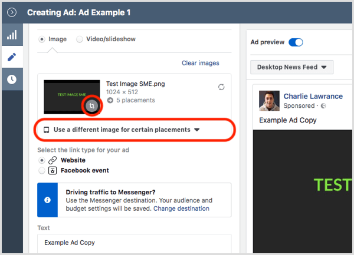Click the device icon before Use a different image
The width and height of the screenshot is (354, 255).
(47, 130)
